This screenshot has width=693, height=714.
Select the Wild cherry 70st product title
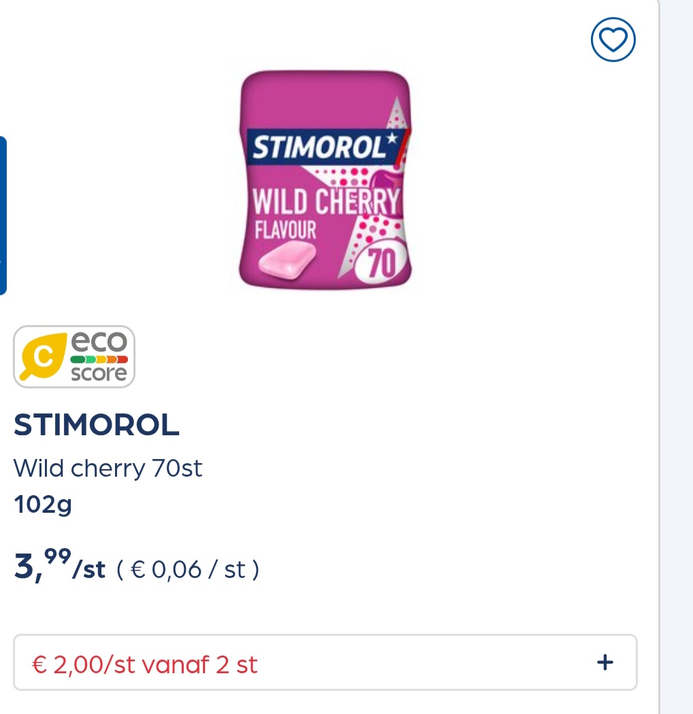click(x=108, y=468)
